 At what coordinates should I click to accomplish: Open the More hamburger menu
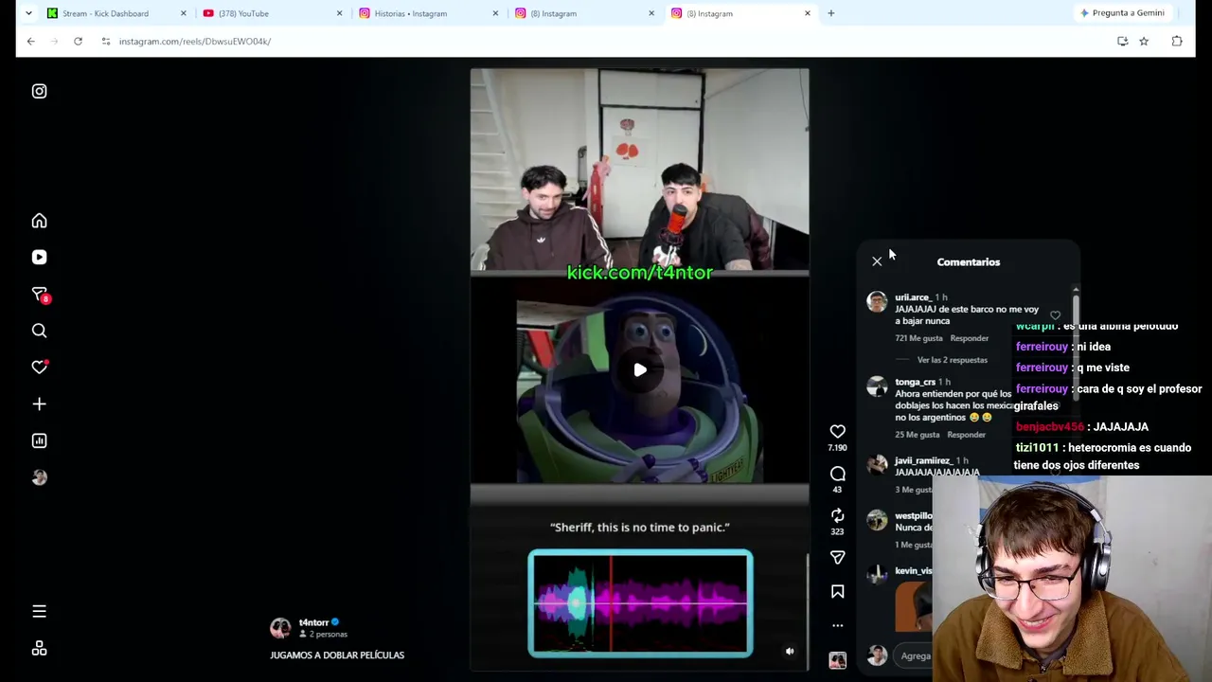click(39, 611)
